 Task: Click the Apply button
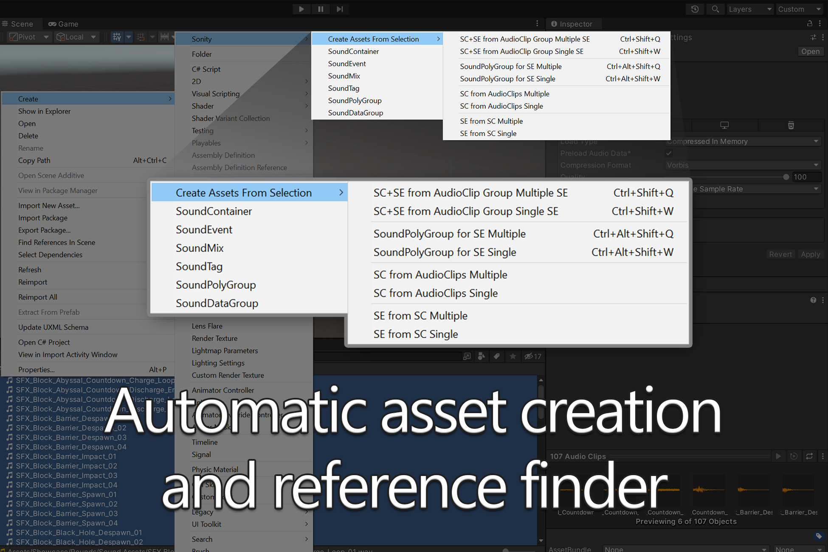point(810,254)
